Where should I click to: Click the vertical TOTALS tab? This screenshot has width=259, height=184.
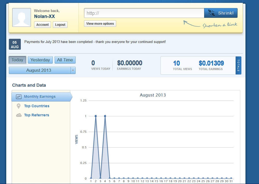238,65
